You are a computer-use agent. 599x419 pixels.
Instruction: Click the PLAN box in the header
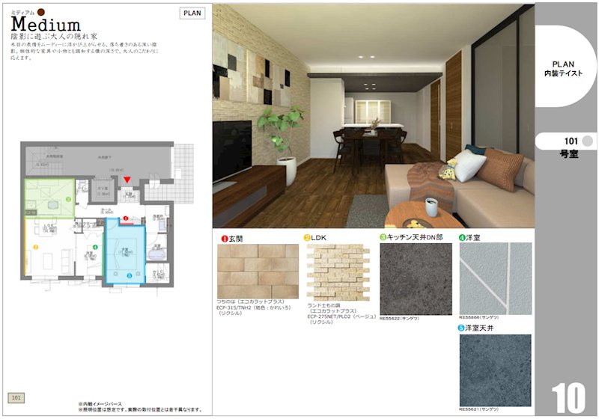[x=192, y=13]
